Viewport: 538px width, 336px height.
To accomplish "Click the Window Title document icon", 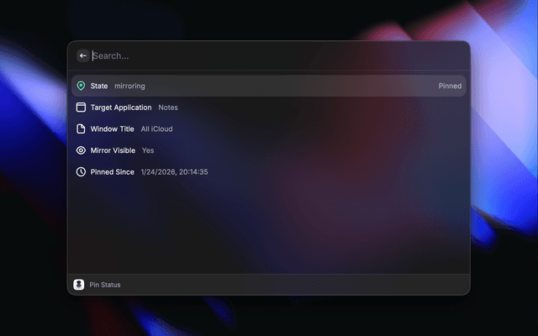I will [81, 129].
